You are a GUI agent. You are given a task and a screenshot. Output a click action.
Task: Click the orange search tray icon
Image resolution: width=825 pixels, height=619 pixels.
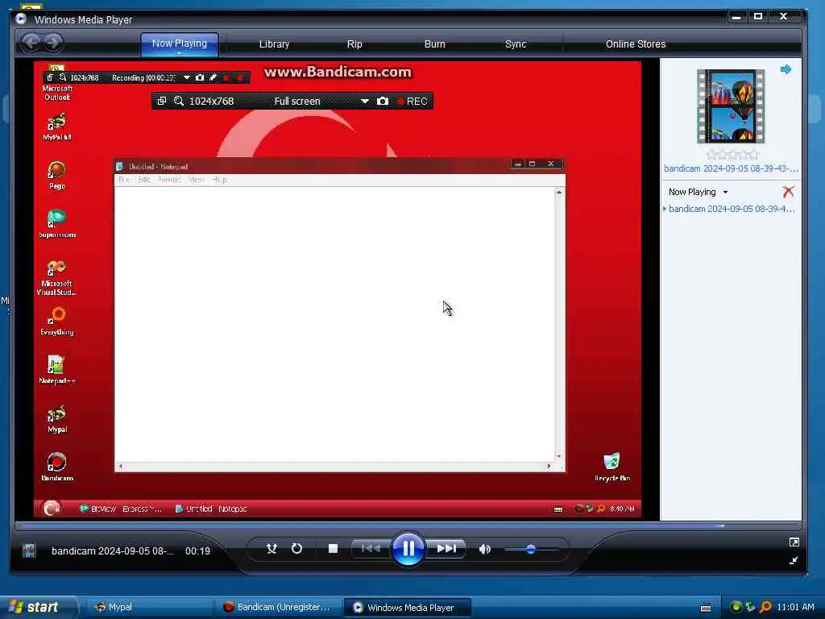point(765,607)
